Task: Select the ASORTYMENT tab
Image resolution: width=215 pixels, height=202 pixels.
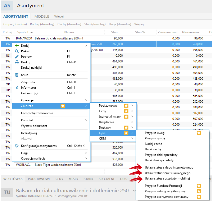Action: pos(16,16)
